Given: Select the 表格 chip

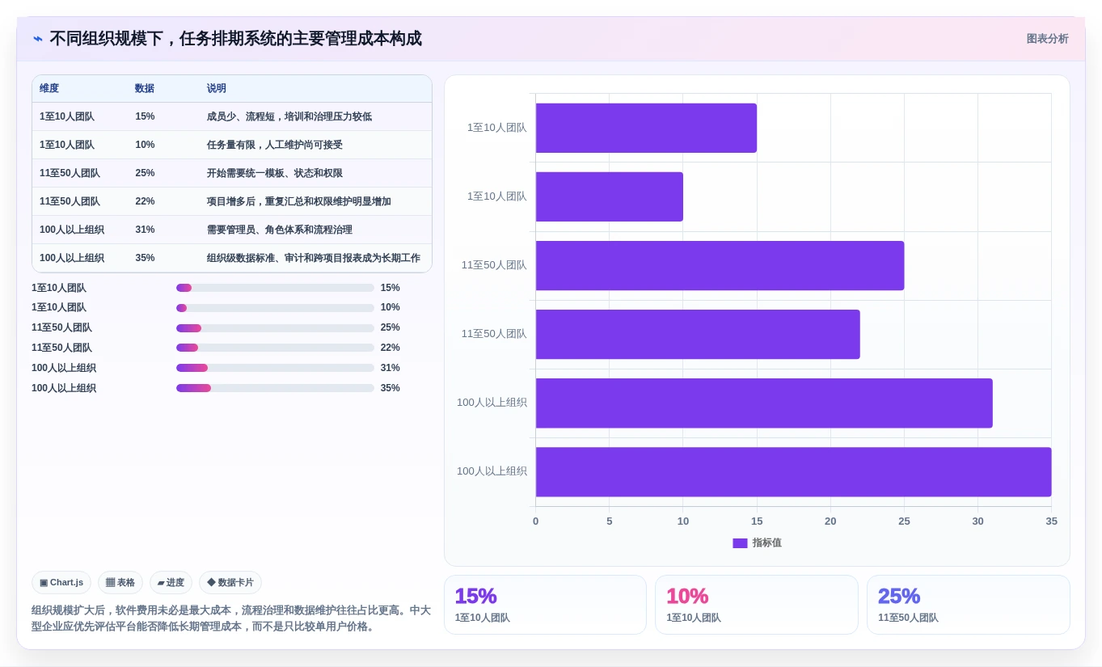Looking at the screenshot, I should (x=120, y=582).
